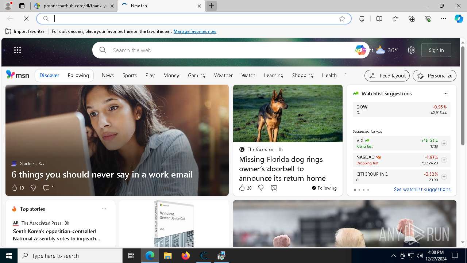Show hidden system tray icons
Image resolution: width=467 pixels, height=263 pixels.
(x=393, y=256)
